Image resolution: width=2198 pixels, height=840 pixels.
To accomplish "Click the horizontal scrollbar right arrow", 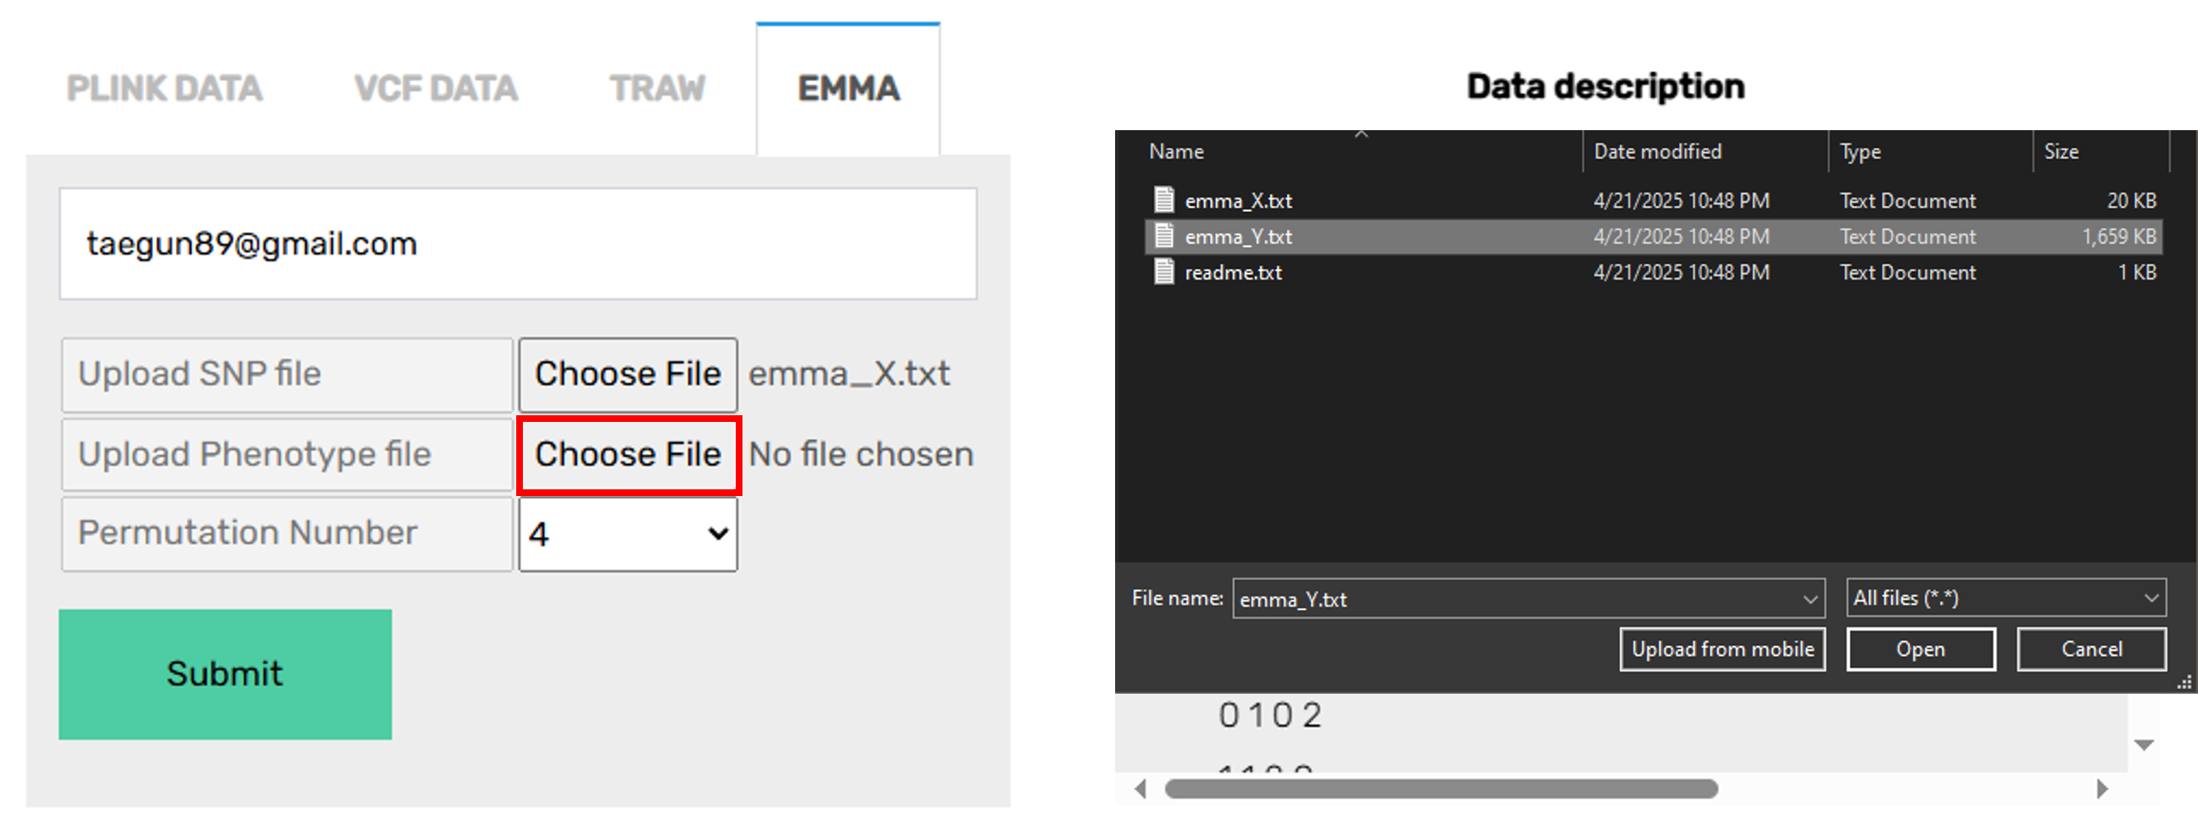I will [2102, 789].
